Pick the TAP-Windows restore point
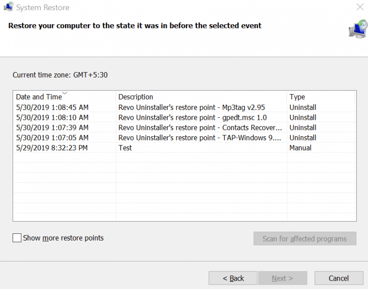This screenshot has width=368, height=289. pos(200,138)
